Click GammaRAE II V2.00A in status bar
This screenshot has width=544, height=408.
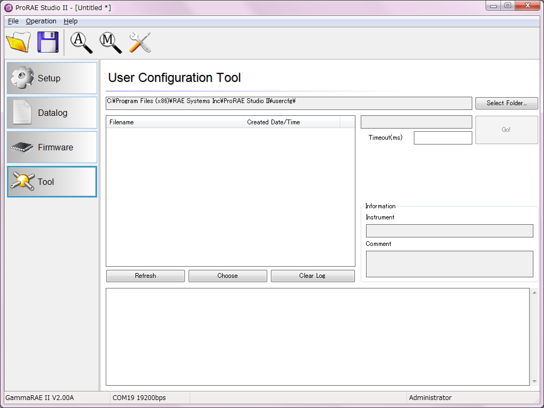click(x=39, y=398)
